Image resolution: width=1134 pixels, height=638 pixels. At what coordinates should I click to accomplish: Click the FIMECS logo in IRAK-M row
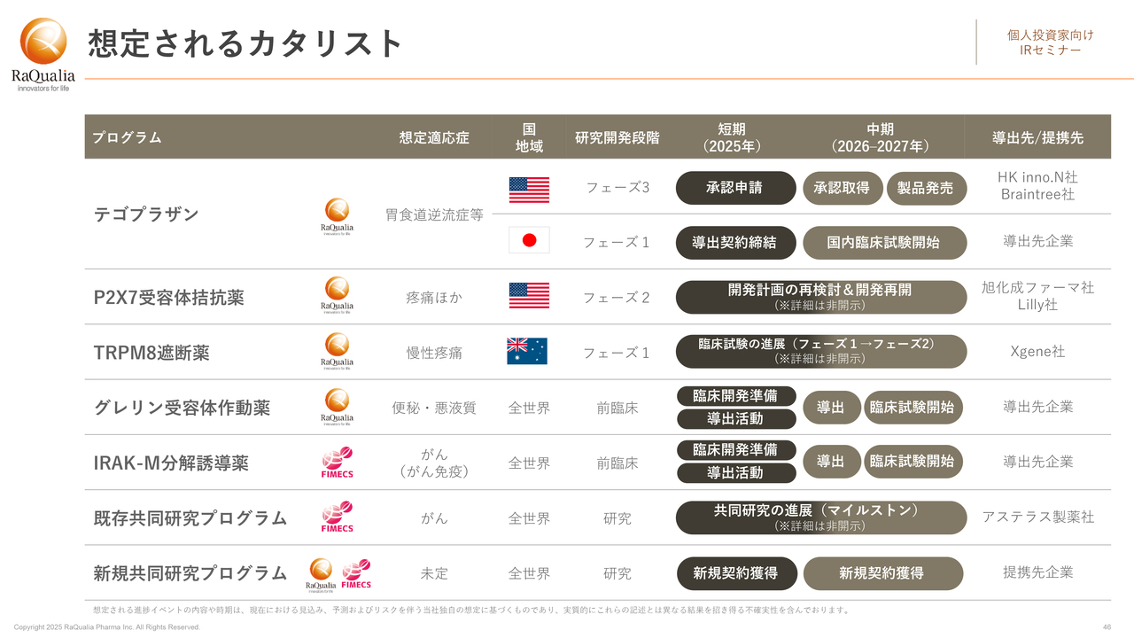[x=337, y=463]
